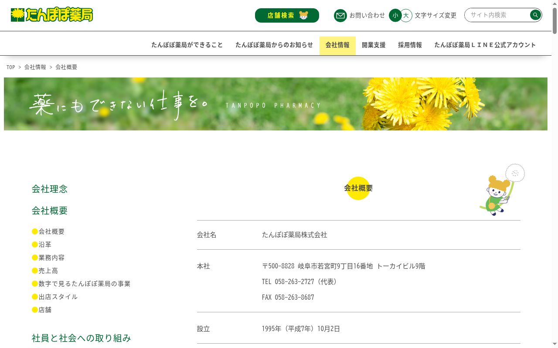
Task: Click the dandelion girl mascot illustration
Action: coord(502,190)
